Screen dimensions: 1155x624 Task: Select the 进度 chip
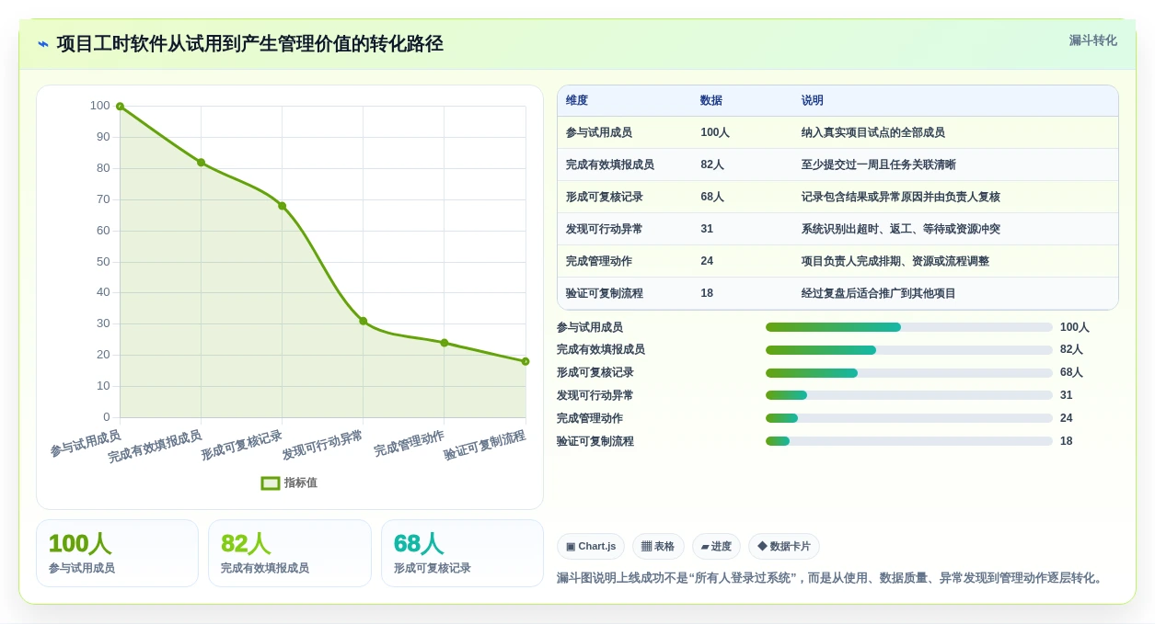coord(716,546)
